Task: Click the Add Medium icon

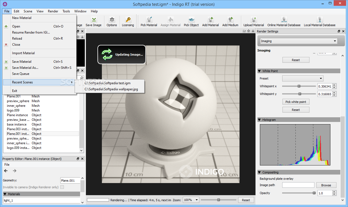Action: click(x=230, y=20)
